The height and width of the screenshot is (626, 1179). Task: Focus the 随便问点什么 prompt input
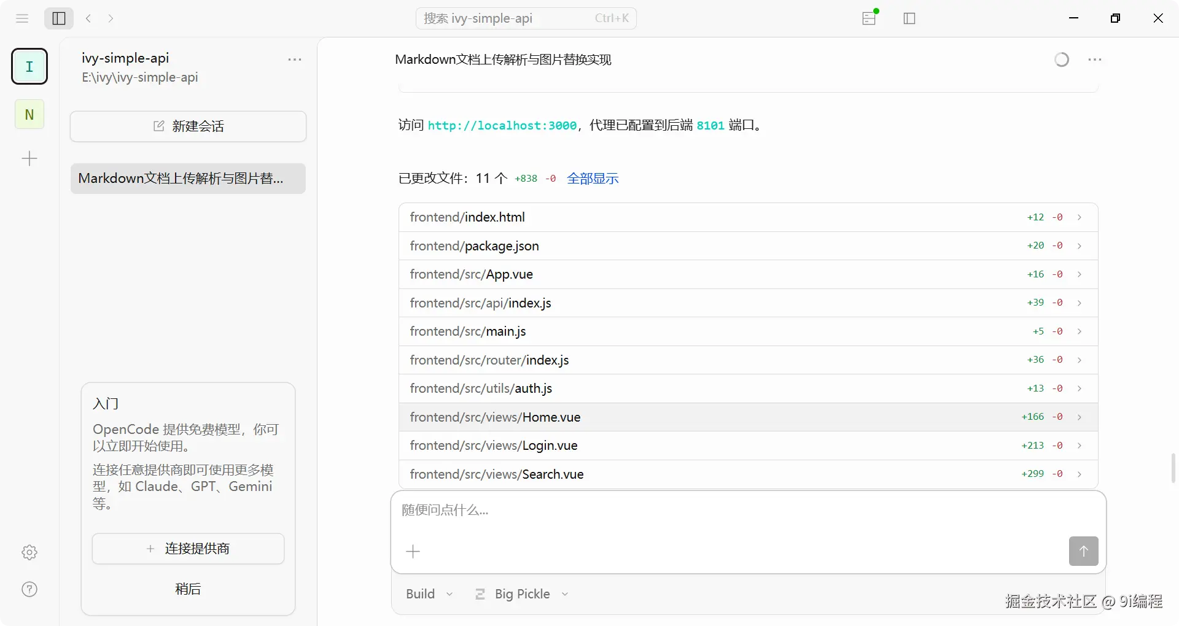[x=748, y=511]
